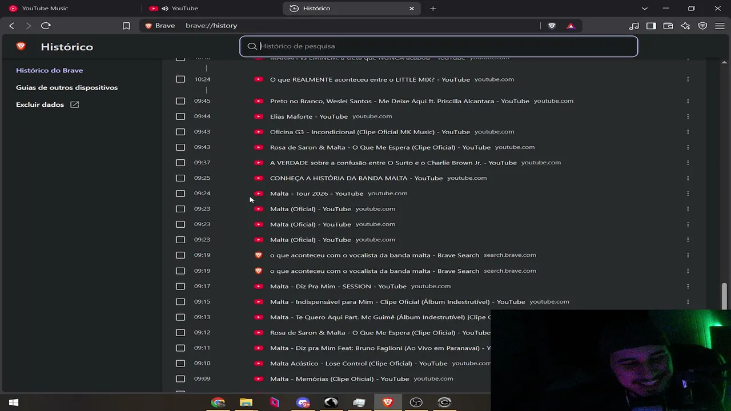This screenshot has height=411, width=731.
Task: Tick the checkbox for Malta - Indispensável para Mim
Action: pos(180,301)
